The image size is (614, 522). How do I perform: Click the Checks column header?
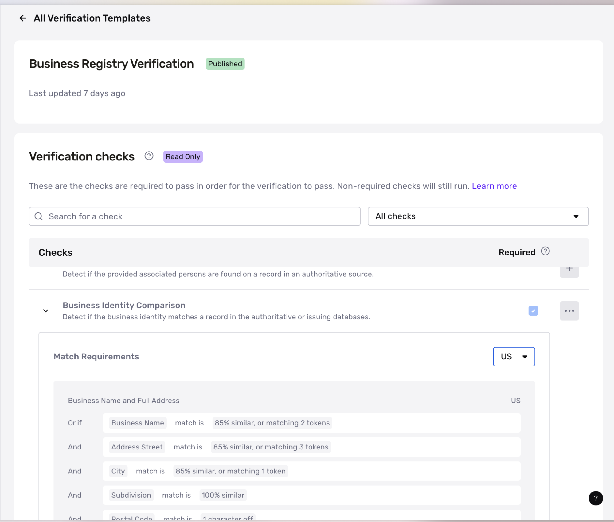[55, 252]
